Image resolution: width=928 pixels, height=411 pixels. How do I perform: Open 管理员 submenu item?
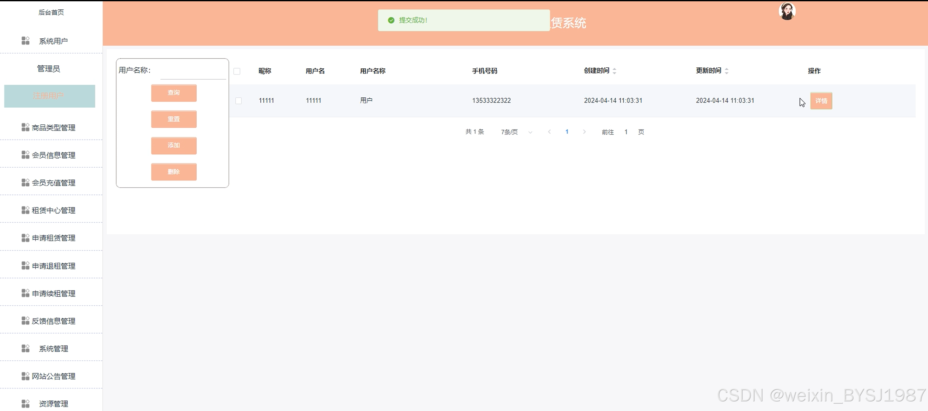(49, 68)
